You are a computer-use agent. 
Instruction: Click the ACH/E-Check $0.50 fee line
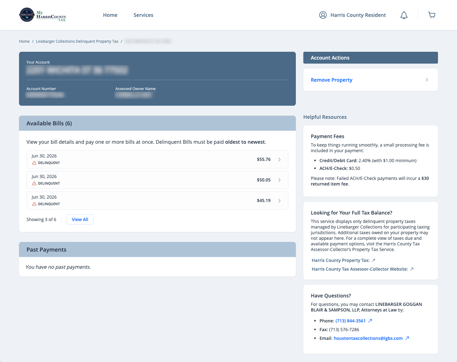click(340, 168)
